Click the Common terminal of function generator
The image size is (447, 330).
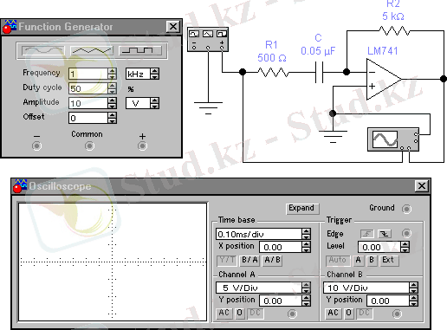click(89, 146)
